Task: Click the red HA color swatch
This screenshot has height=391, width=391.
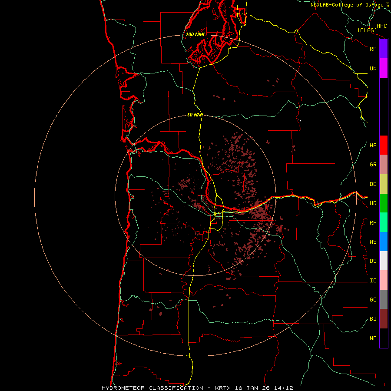Action: click(384, 145)
